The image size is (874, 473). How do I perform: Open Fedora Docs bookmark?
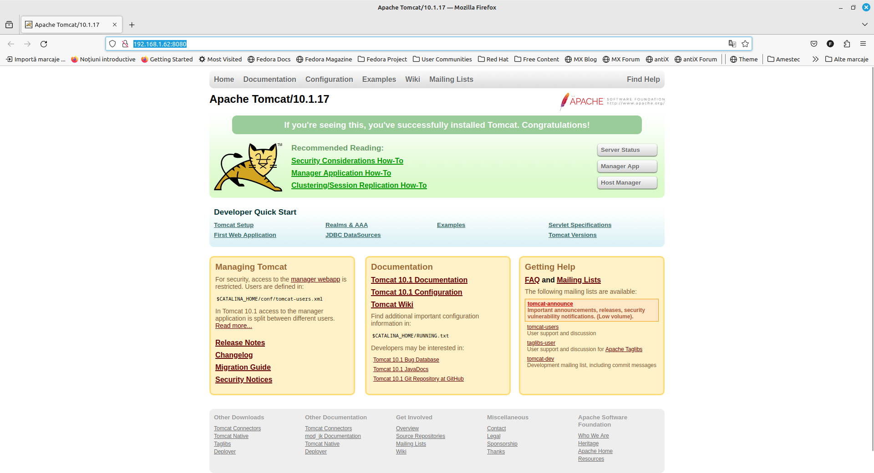[x=269, y=59]
